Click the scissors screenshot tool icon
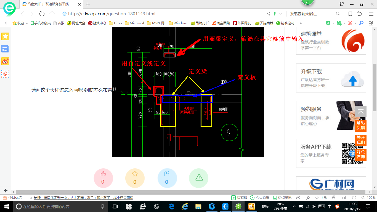Screen dimensions: 377x212 coord(350,23)
